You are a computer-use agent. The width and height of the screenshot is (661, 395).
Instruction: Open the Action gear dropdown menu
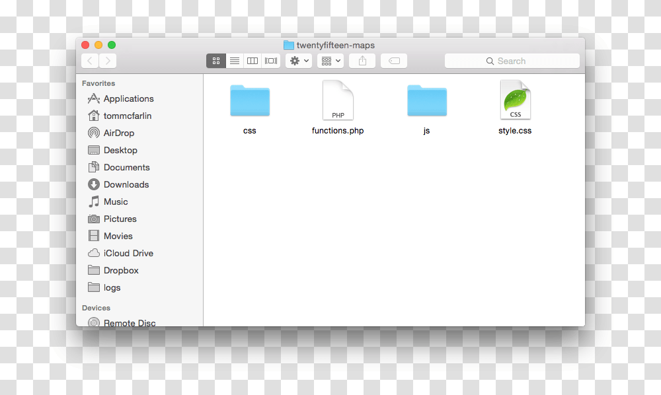299,61
